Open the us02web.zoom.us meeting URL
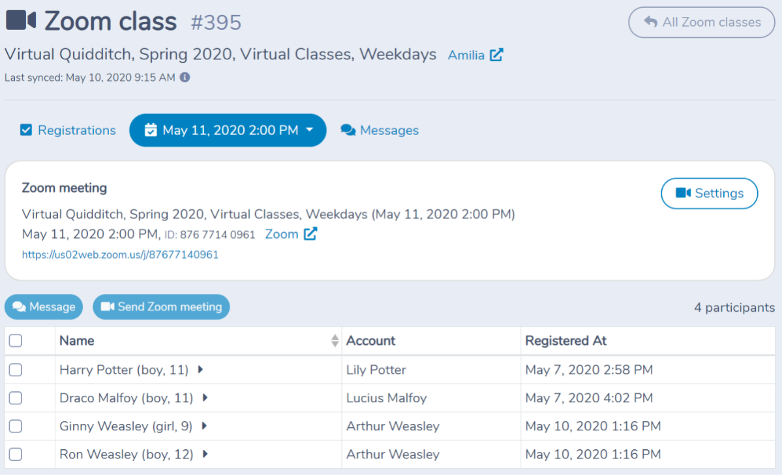The width and height of the screenshot is (782, 476). [x=120, y=255]
